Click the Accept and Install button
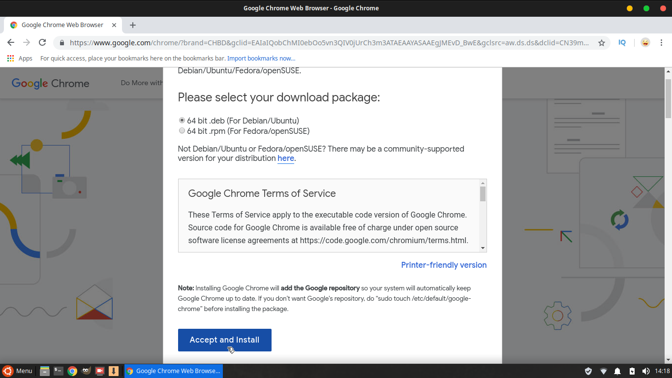 224,340
